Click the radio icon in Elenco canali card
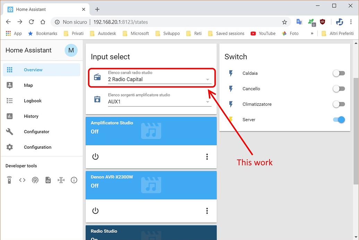This screenshot has width=359, height=240. click(97, 77)
